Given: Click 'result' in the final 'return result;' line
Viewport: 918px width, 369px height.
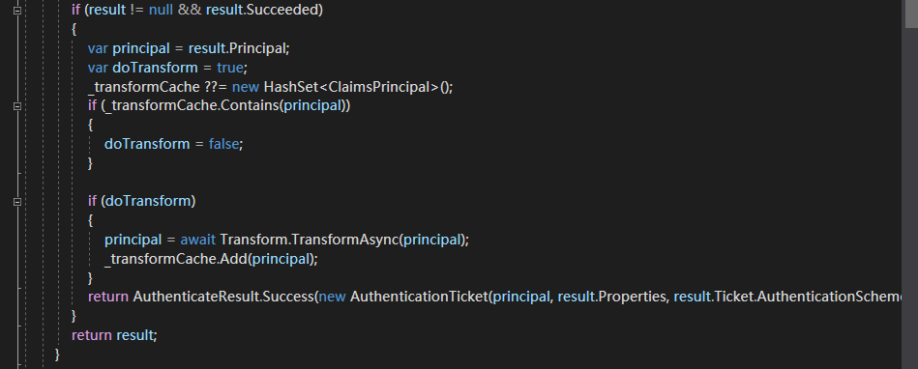Looking at the screenshot, I should [134, 335].
